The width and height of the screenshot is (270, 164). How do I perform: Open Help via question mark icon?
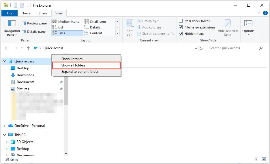coord(265,13)
